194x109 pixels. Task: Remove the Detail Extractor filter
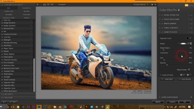click(x=192, y=15)
